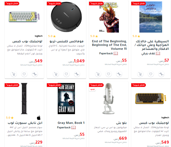Click the Logitech brand logo on Daydream keyboard card

pos(39,36)
